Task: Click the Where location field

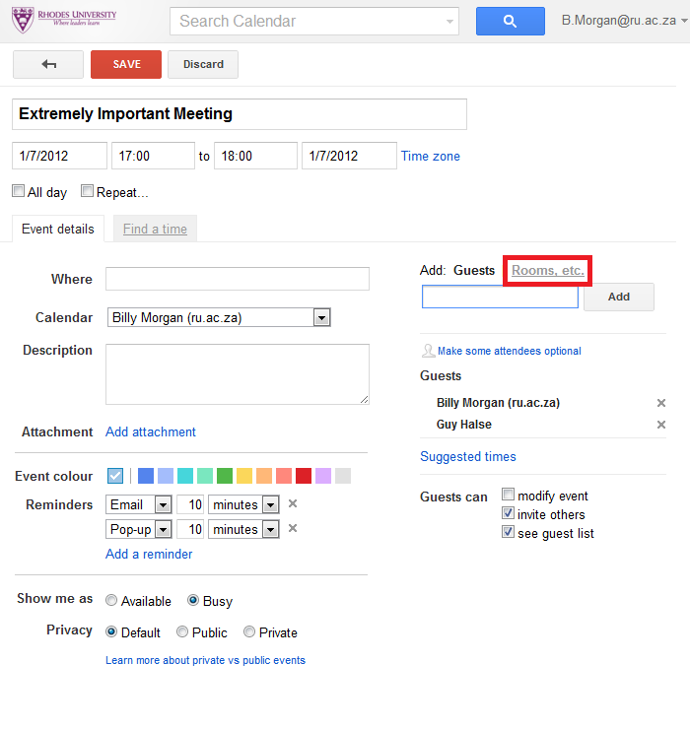Action: (238, 279)
